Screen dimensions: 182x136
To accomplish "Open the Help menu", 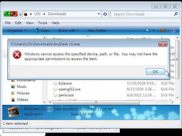I will (x=55, y=23).
